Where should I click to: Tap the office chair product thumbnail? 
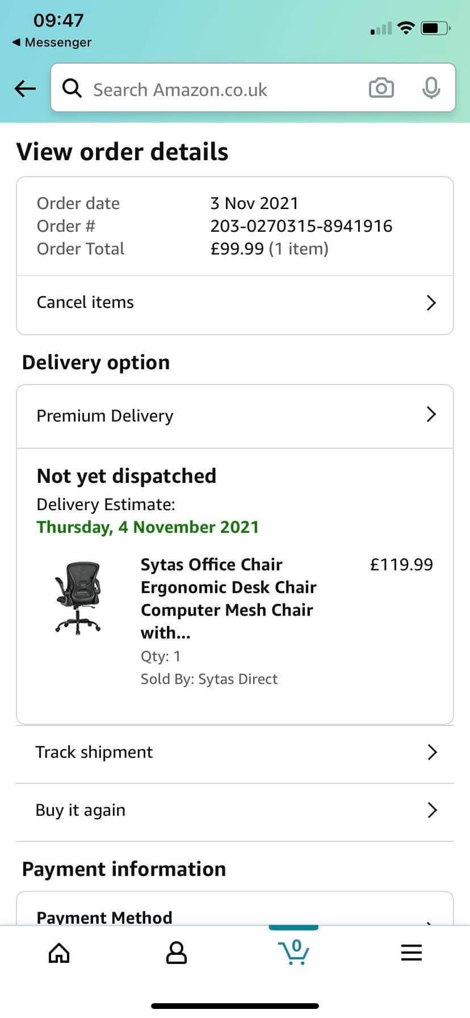(78, 596)
